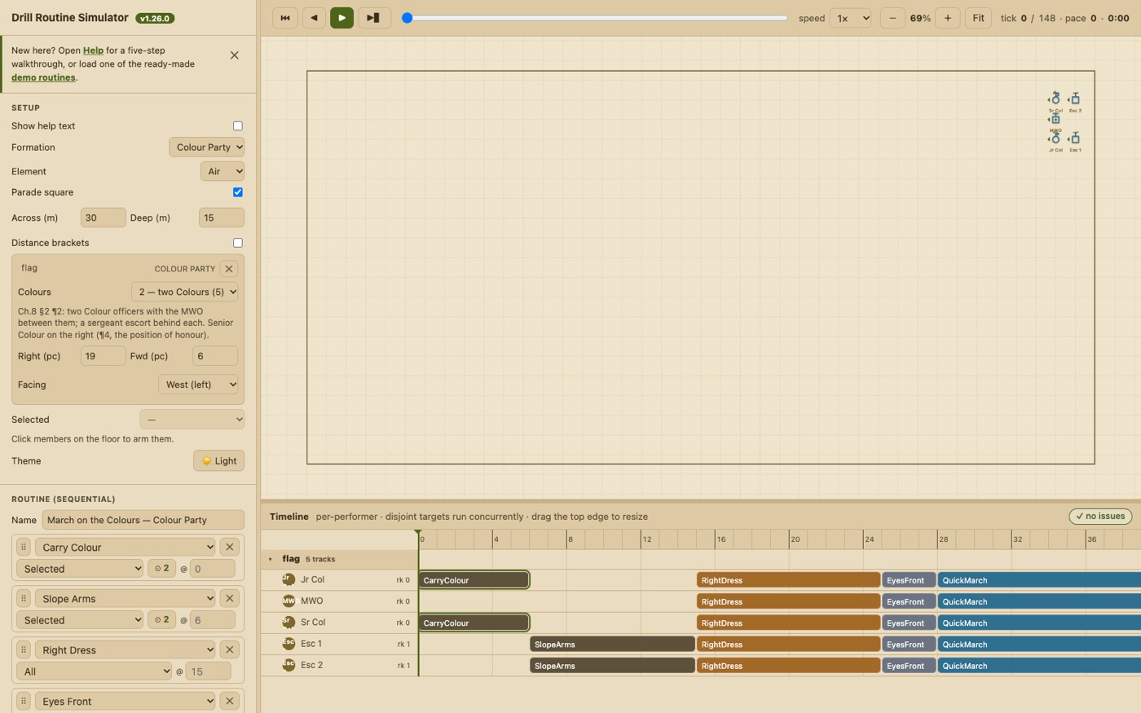Zoom out with the minus button
The height and width of the screenshot is (713, 1141).
[x=892, y=17]
